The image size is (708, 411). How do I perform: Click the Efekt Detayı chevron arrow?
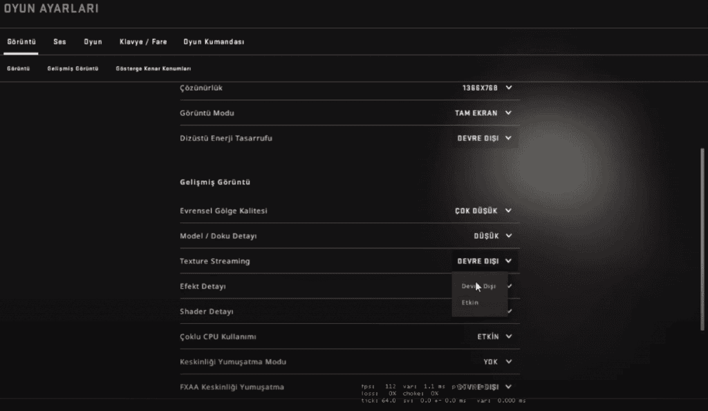510,285
